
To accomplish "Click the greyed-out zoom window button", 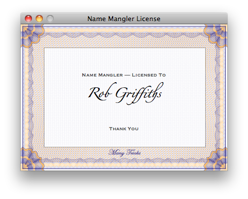I will pos(50,19).
